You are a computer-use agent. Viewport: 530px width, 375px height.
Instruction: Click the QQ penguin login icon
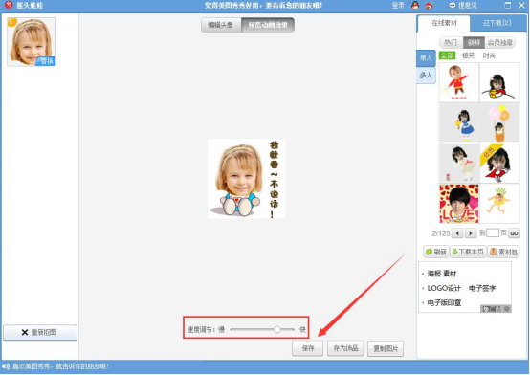(x=415, y=5)
